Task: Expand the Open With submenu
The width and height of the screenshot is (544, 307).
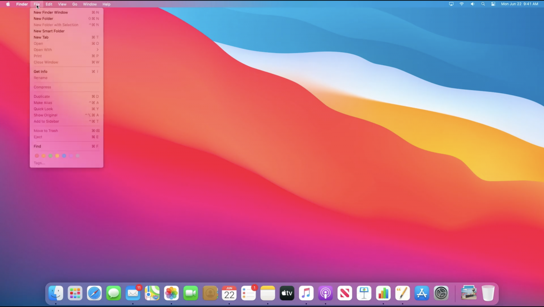Action: coord(43,49)
